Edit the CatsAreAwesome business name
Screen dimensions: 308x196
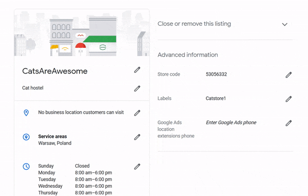(137, 70)
